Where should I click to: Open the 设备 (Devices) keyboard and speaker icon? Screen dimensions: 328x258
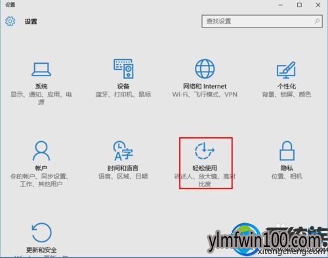(123, 69)
